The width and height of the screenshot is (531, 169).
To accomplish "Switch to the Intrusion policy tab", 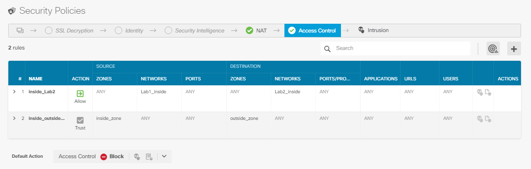I will pos(373,30).
